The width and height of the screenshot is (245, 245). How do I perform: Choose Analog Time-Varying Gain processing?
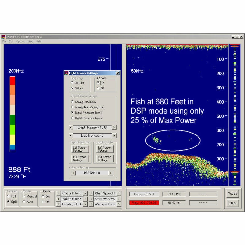point(72,107)
